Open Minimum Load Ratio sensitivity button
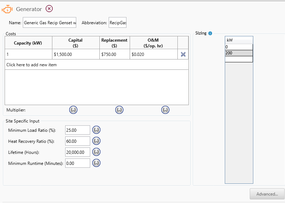The height and width of the screenshot is (203, 285). 96,130
